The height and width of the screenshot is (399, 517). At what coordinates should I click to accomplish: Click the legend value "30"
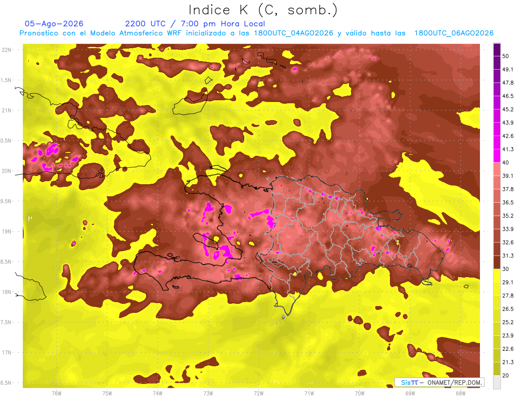click(506, 269)
